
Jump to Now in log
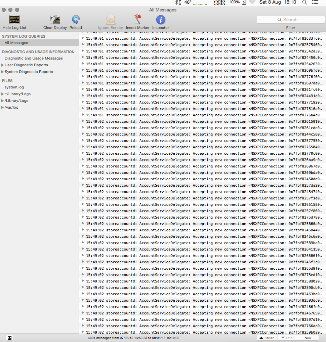(x=308, y=338)
